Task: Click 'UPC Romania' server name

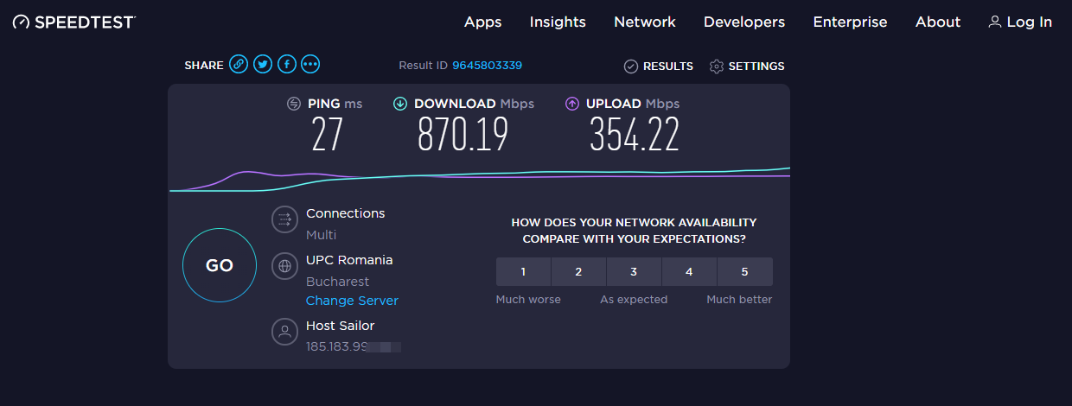Action: pyautogui.click(x=349, y=260)
